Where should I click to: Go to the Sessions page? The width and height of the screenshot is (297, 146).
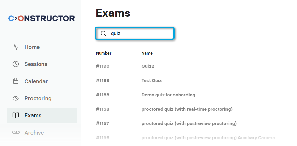pos(36,64)
